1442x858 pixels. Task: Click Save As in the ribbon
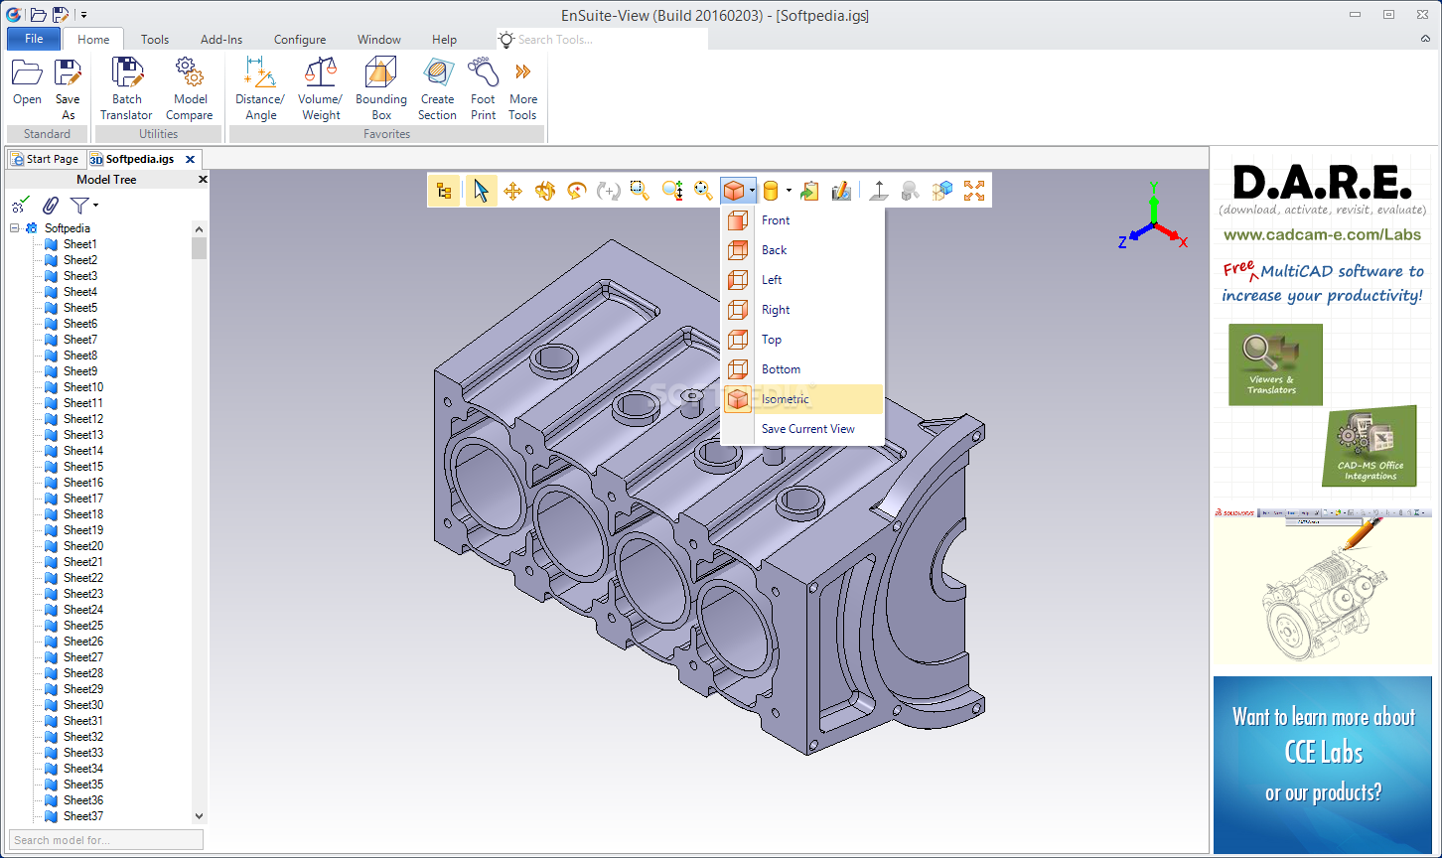[x=68, y=88]
